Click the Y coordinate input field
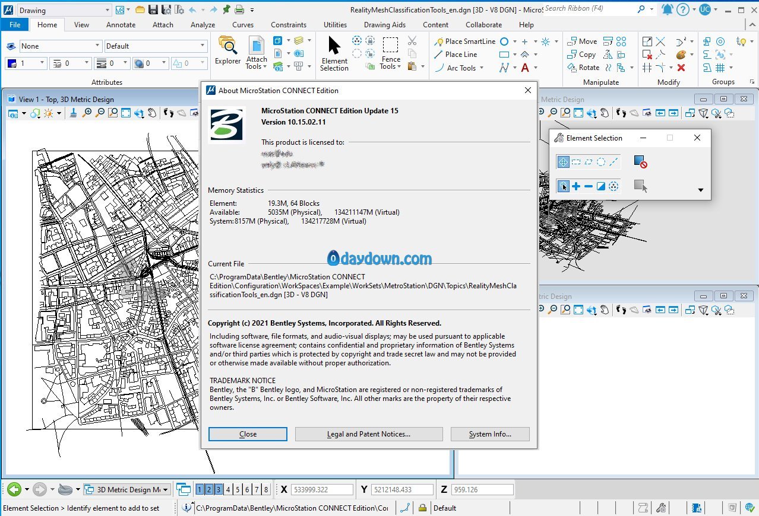The image size is (759, 516). [x=402, y=490]
